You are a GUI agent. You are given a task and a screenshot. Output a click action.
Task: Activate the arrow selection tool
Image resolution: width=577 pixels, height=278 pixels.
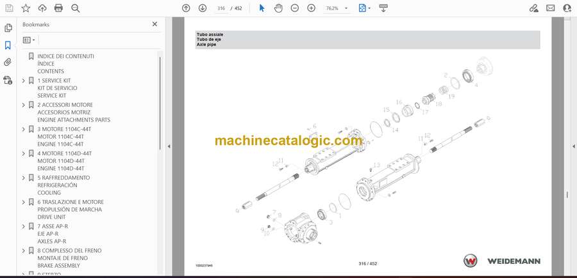coord(262,8)
